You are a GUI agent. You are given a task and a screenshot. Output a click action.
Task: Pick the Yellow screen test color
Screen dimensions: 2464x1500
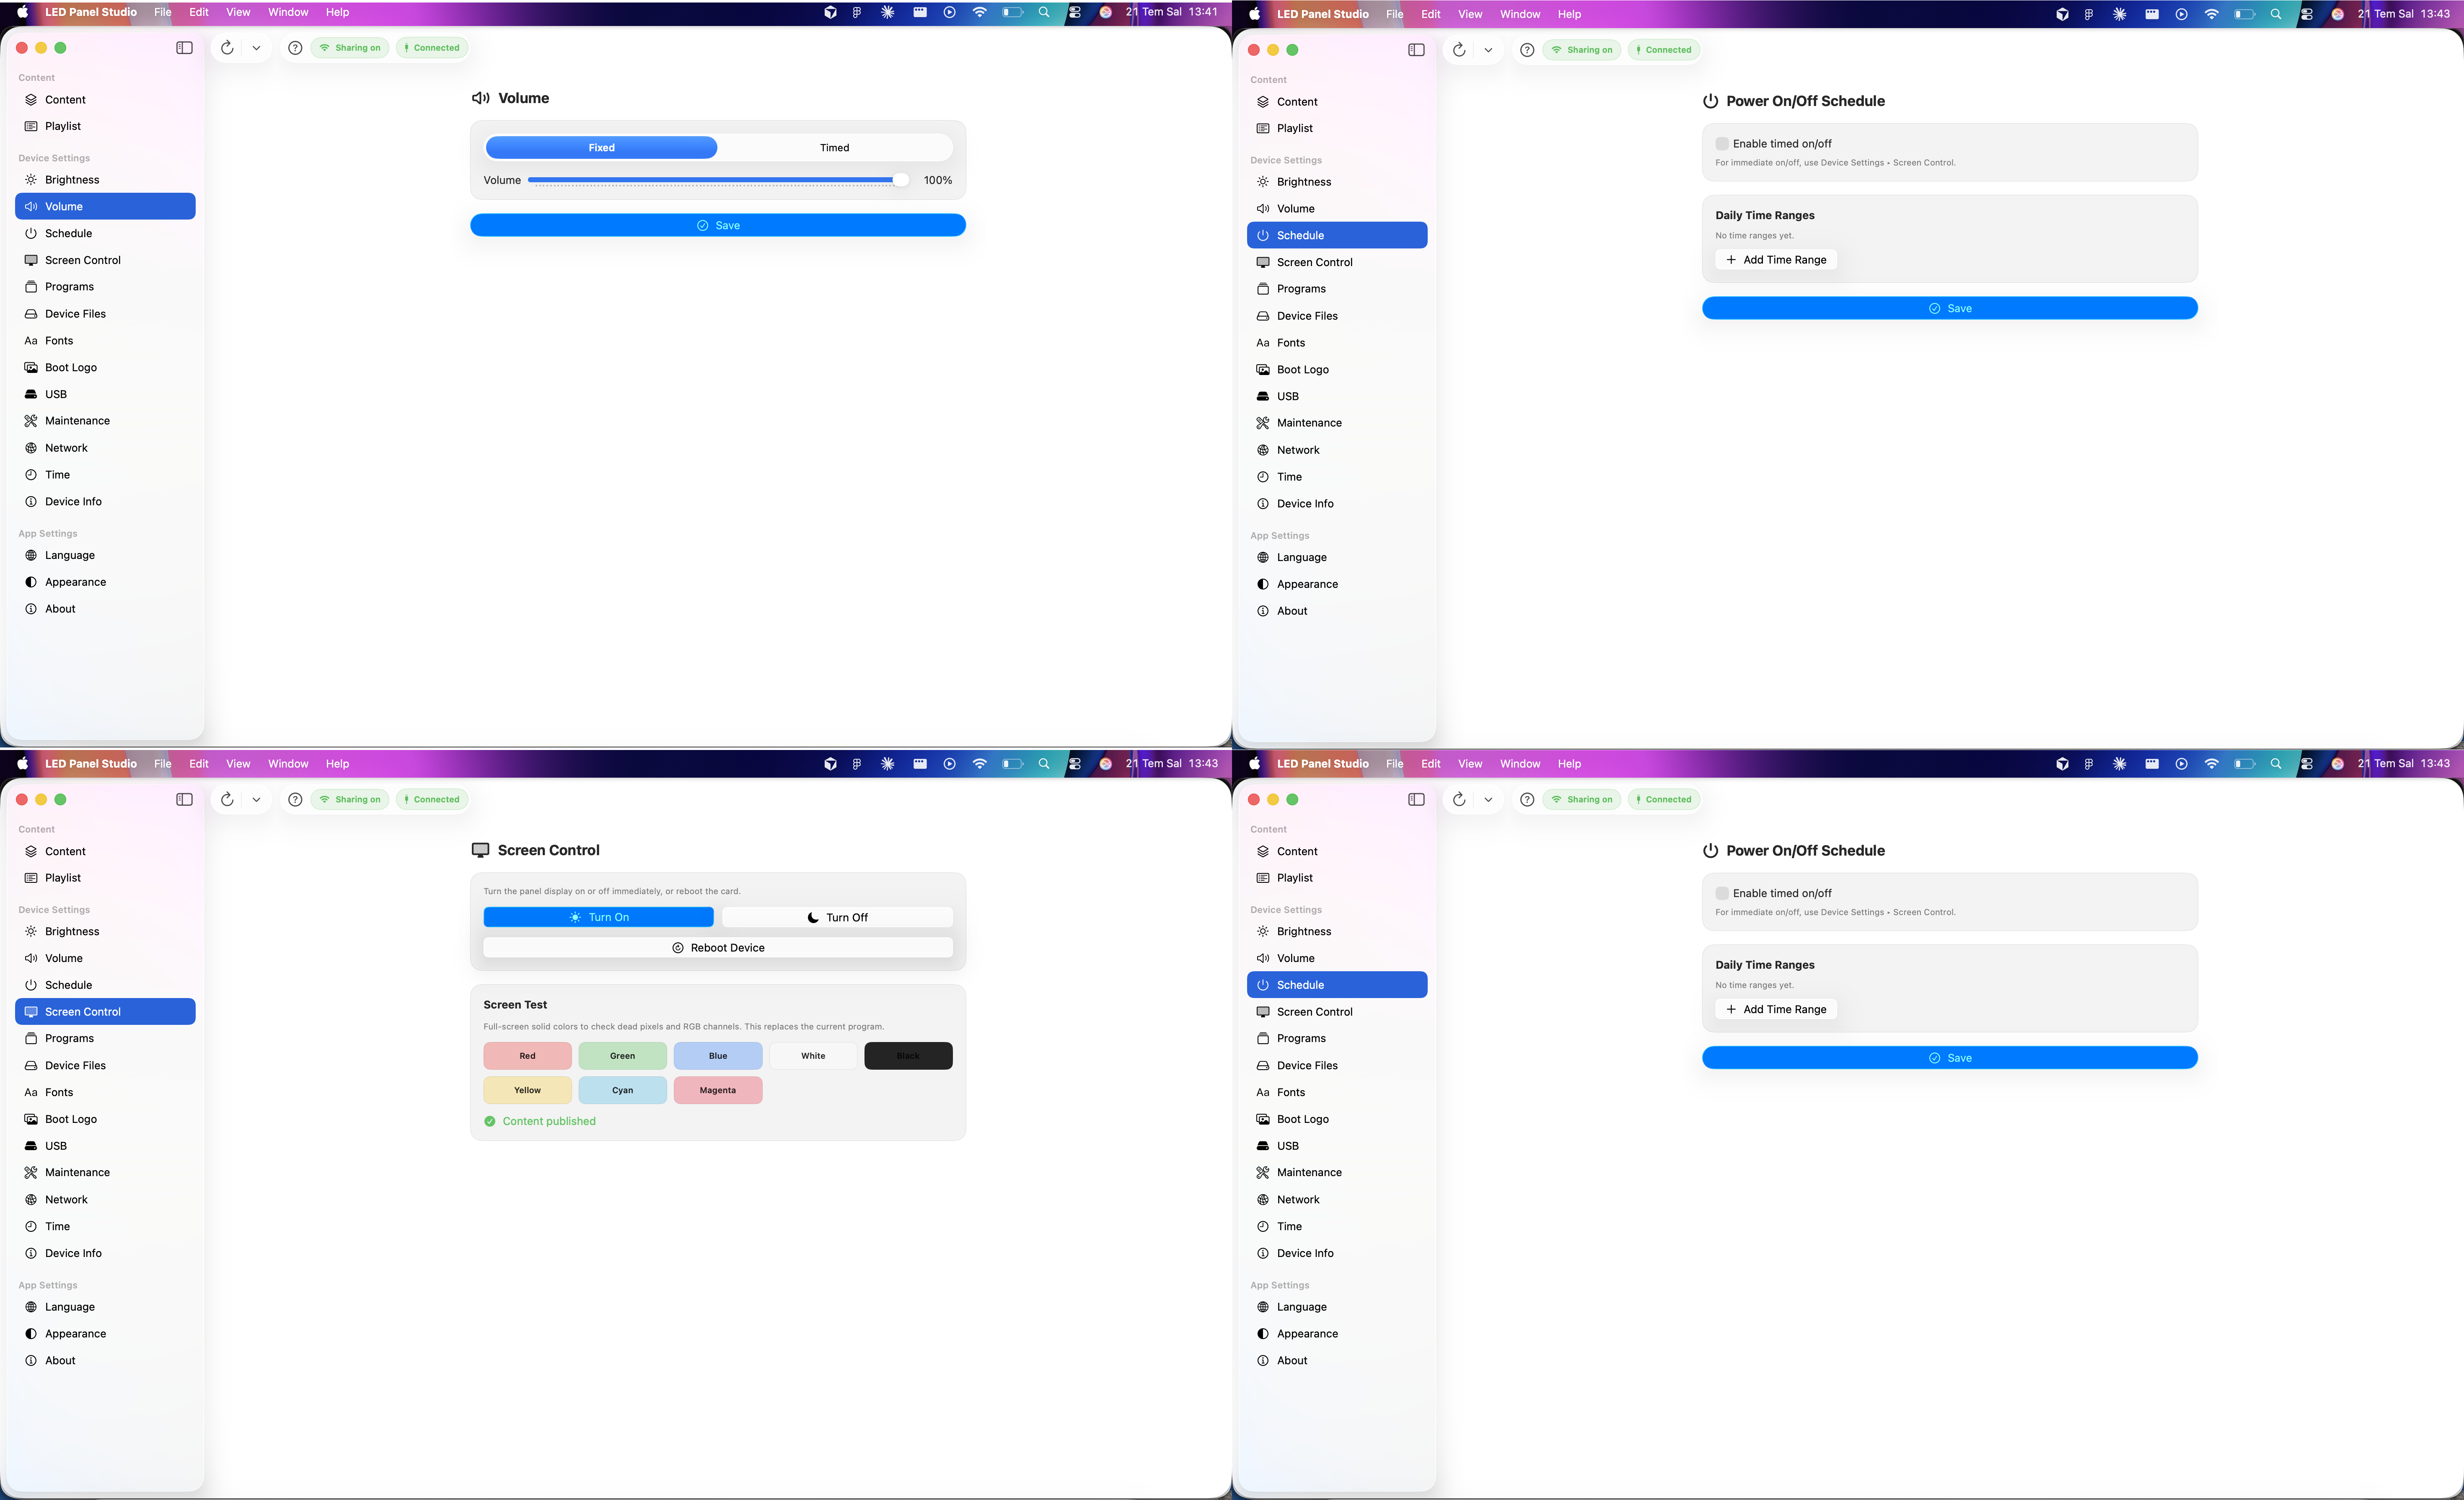point(527,1090)
